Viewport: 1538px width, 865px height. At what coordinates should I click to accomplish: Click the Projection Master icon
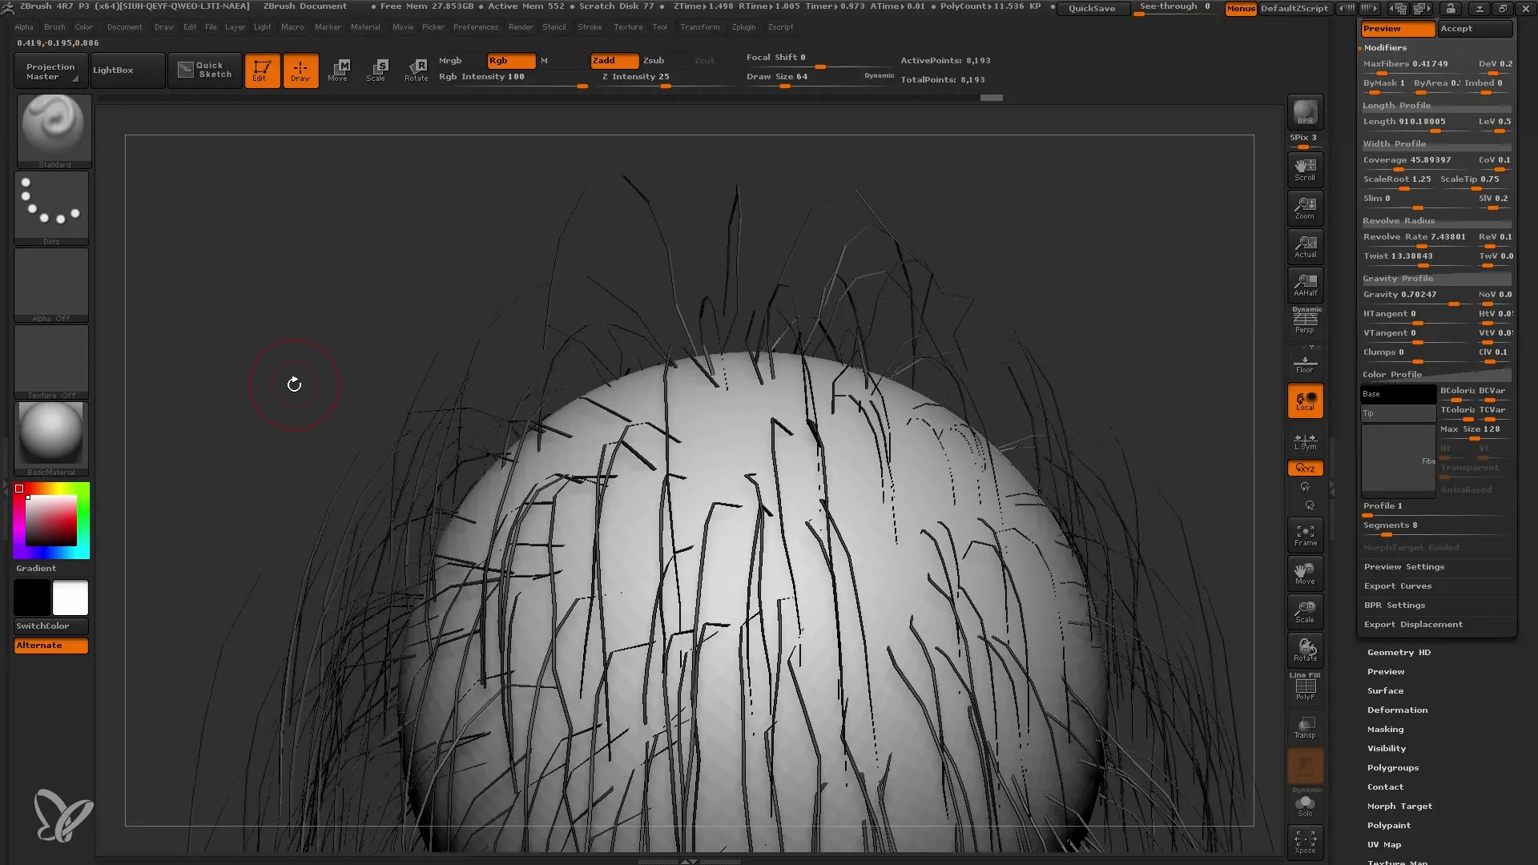[50, 70]
